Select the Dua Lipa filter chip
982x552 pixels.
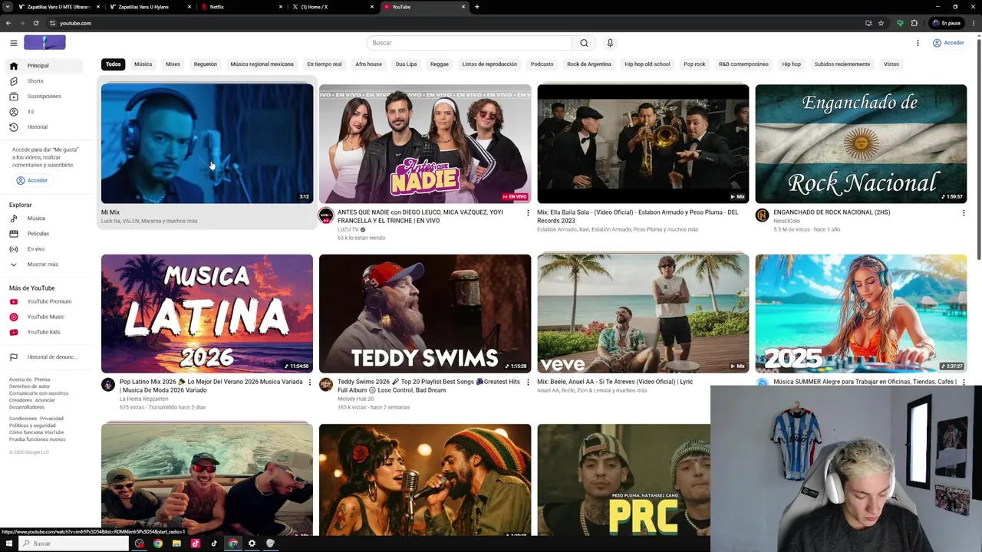[406, 64]
